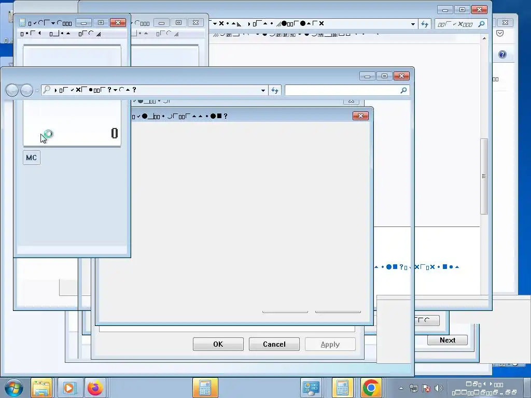Click the front Explorer search magnifier icon

tap(403, 90)
